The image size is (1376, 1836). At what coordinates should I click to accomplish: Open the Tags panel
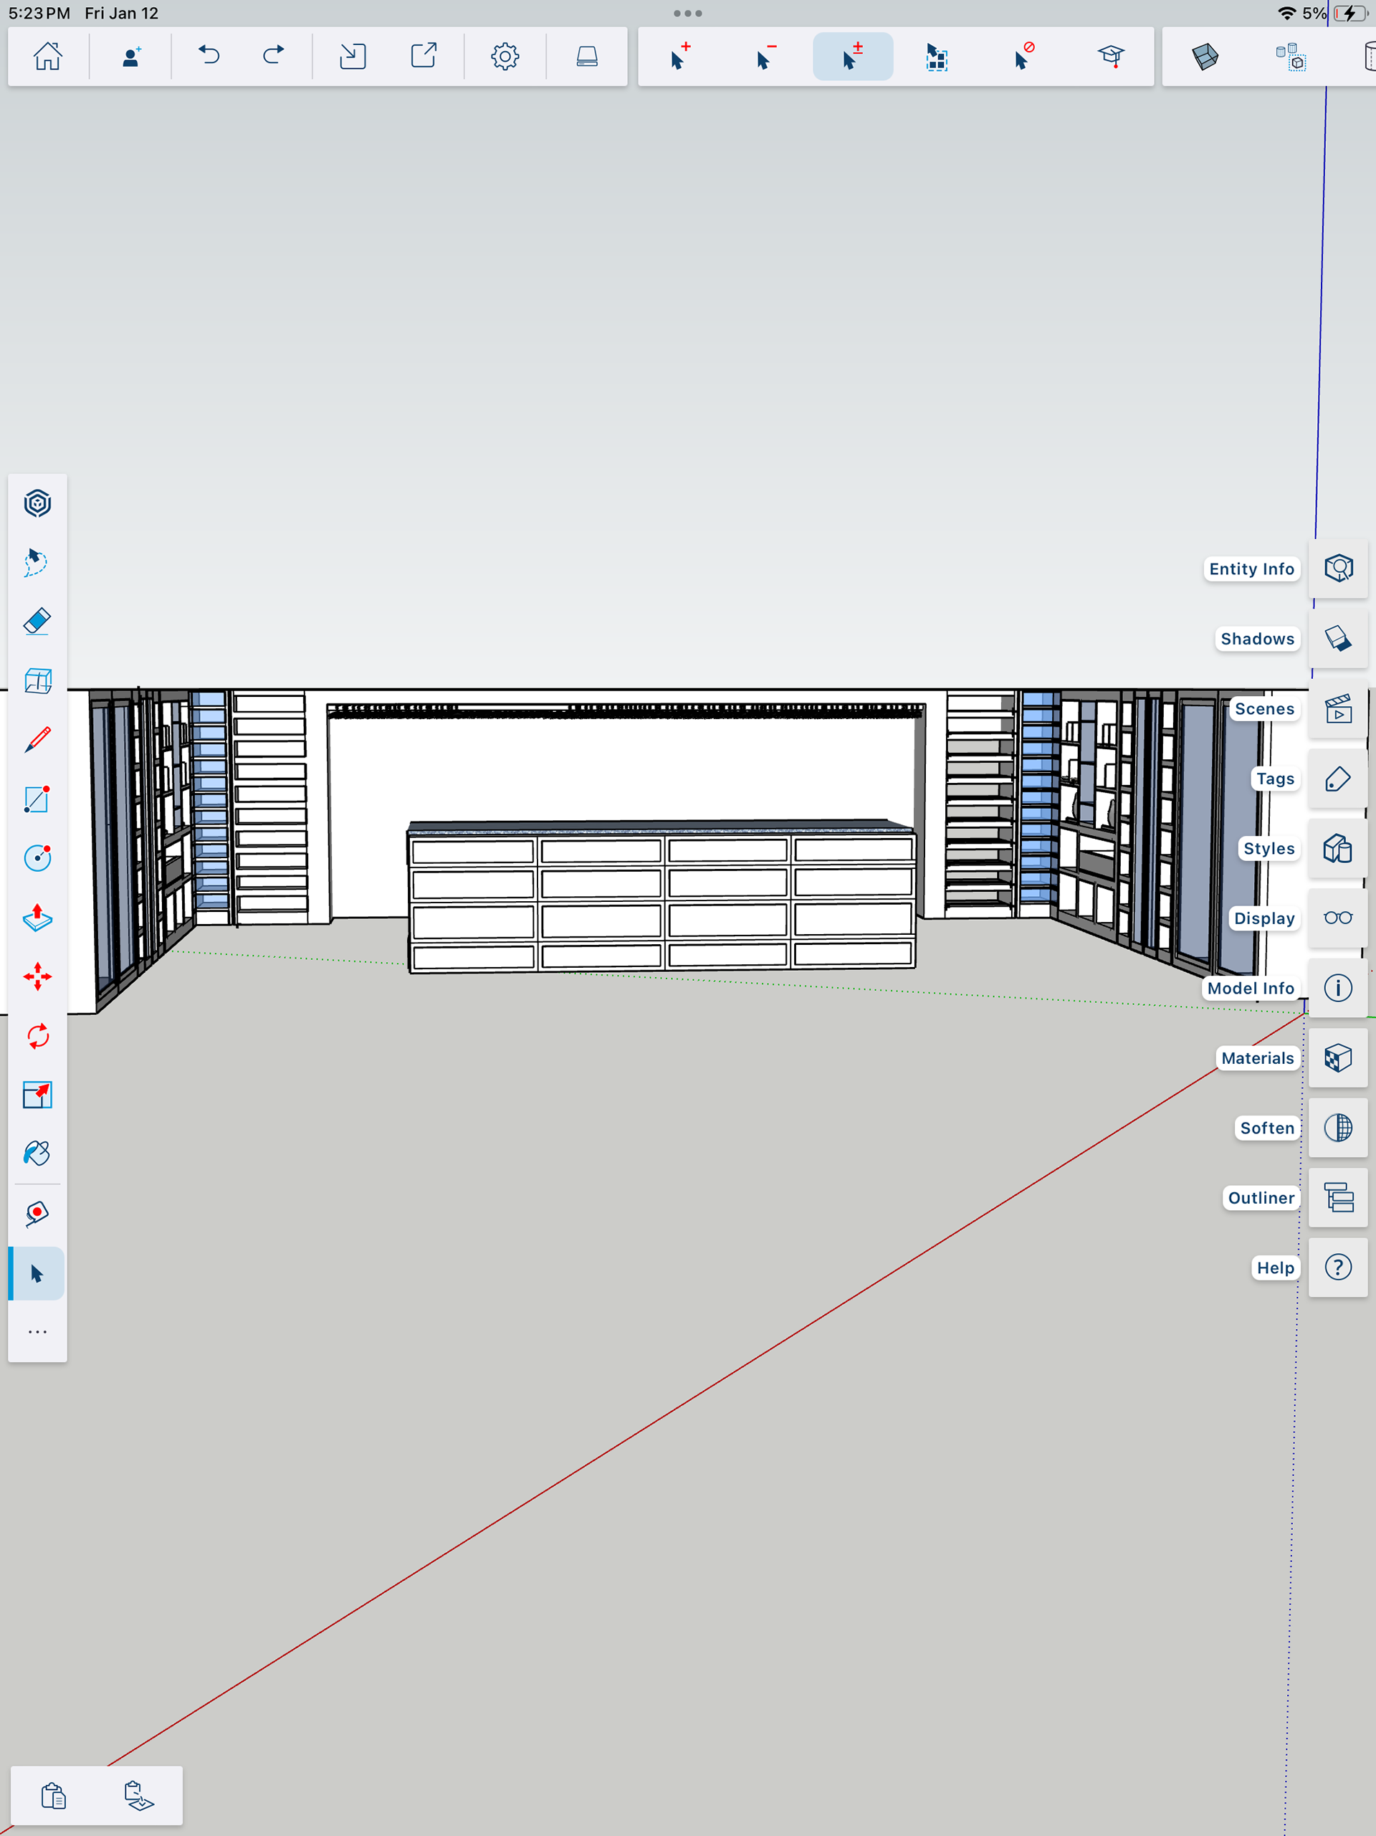(1338, 779)
